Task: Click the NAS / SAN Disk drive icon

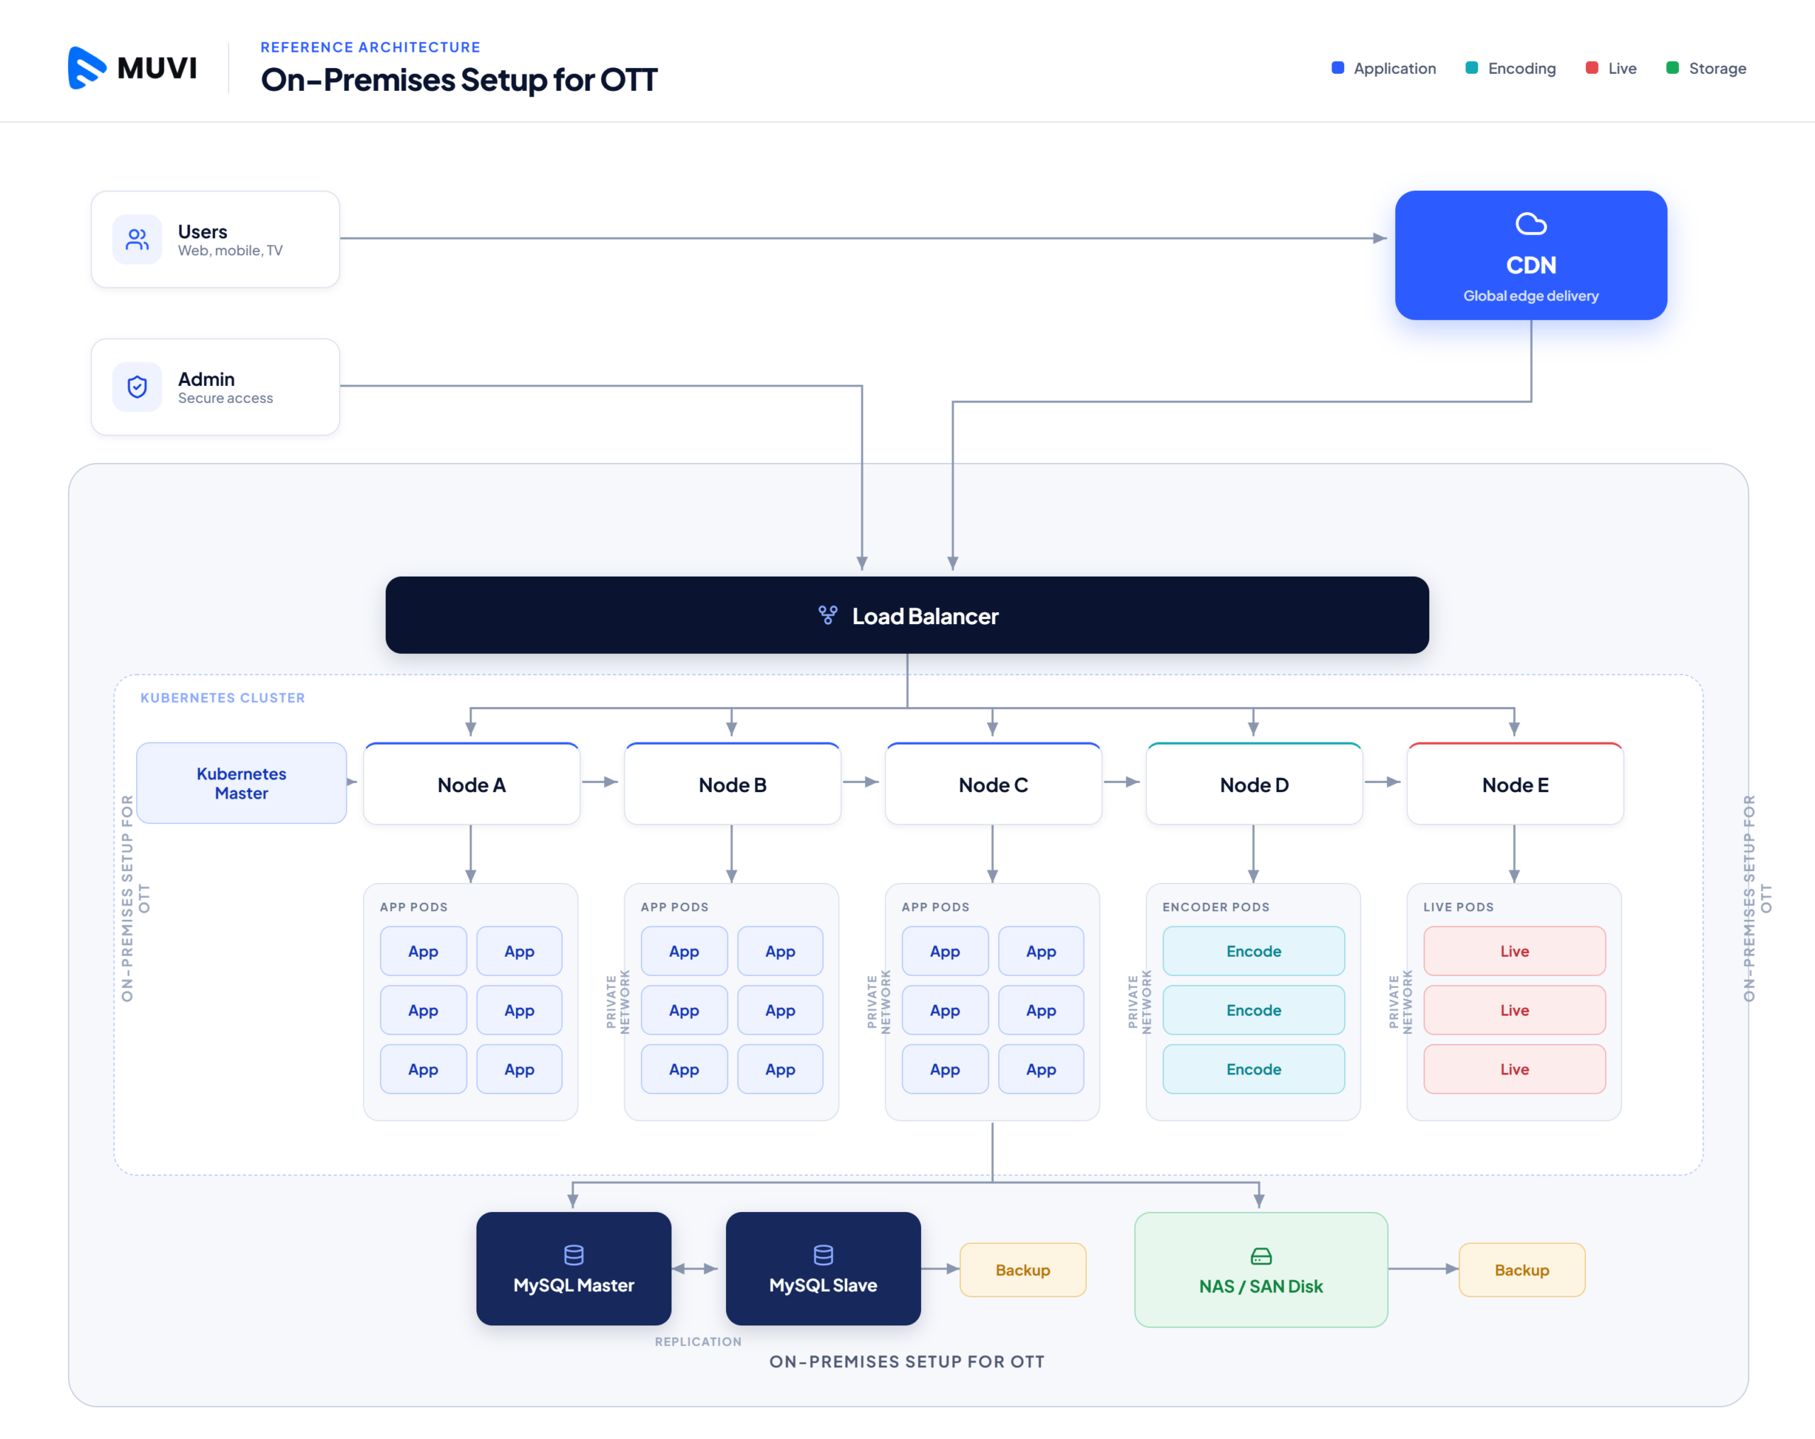Action: [1261, 1256]
